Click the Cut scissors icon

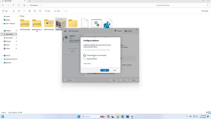click(x=14, y=11)
